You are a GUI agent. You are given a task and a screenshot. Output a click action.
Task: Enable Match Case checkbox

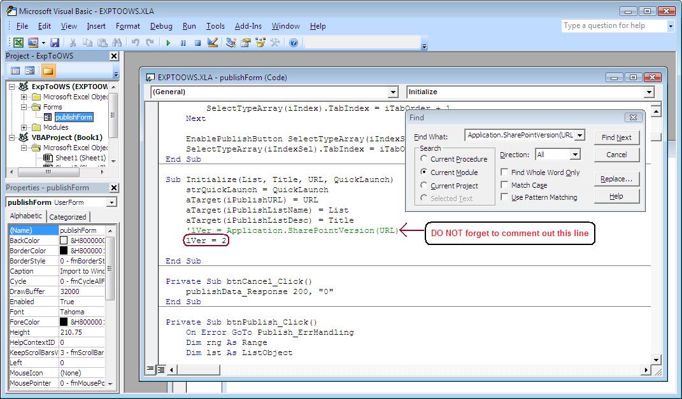[504, 185]
